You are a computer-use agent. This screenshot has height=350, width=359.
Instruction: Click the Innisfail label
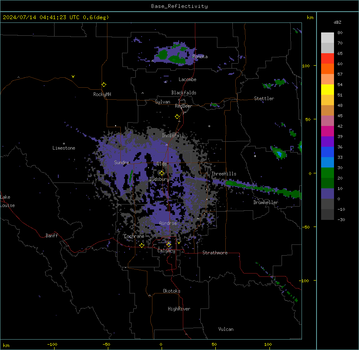point(173,136)
